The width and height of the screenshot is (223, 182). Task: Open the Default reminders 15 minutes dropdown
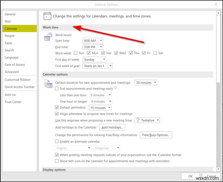(x=100, y=108)
